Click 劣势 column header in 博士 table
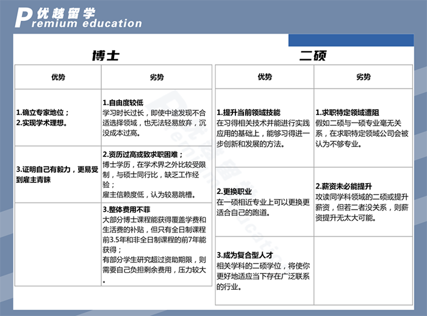Screen dimensions: 427x316 (x=156, y=77)
